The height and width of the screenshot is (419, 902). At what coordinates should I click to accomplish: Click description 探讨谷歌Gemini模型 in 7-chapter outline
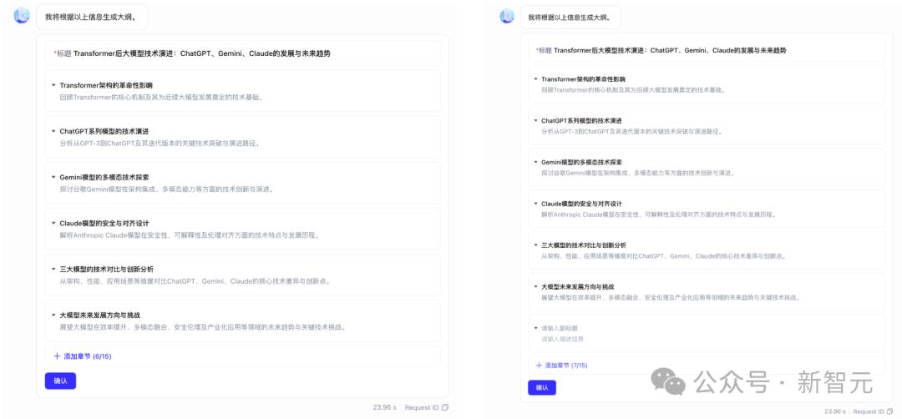(638, 173)
